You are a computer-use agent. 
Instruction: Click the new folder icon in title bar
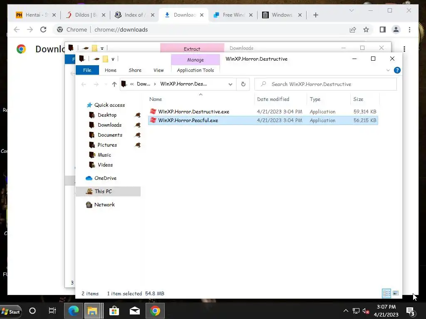tap(105, 59)
